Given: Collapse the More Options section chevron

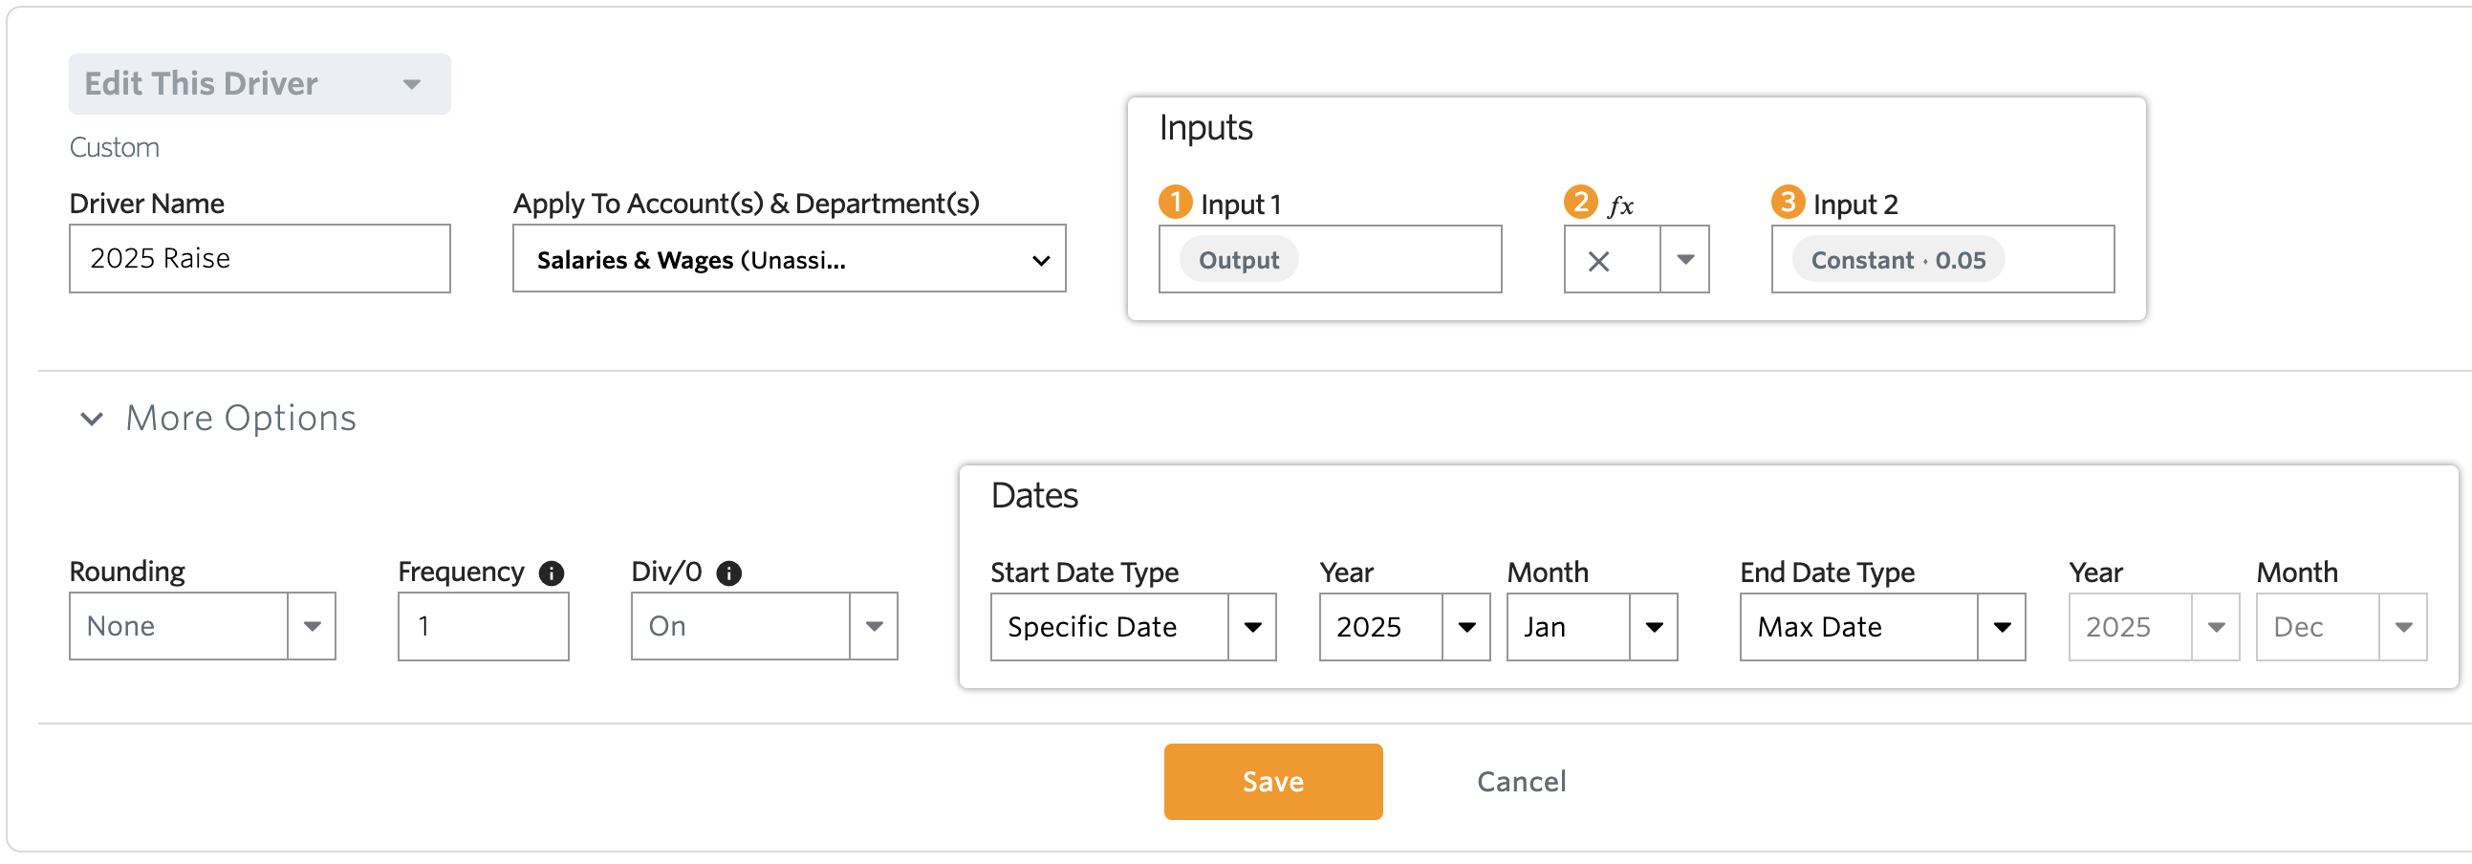Looking at the screenshot, I should pos(91,419).
